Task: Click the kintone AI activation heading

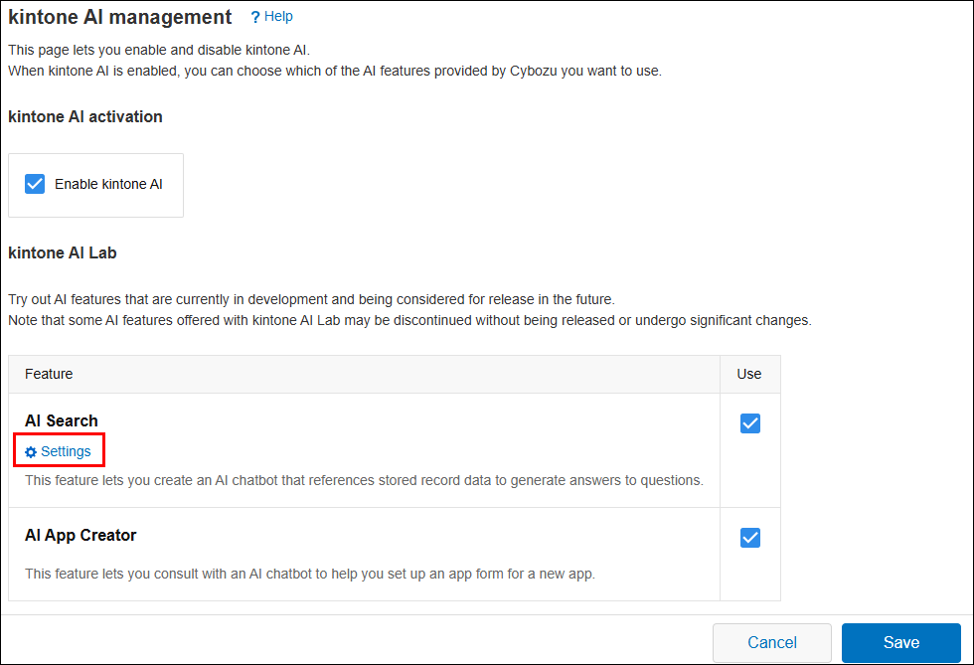Action: (x=84, y=116)
